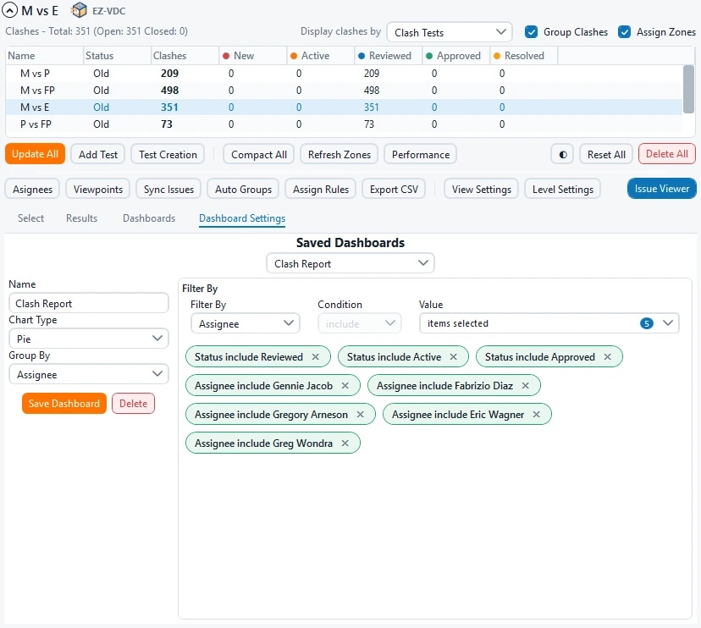Click the Approved column header
This screenshot has width=701, height=628.
pyautogui.click(x=456, y=55)
